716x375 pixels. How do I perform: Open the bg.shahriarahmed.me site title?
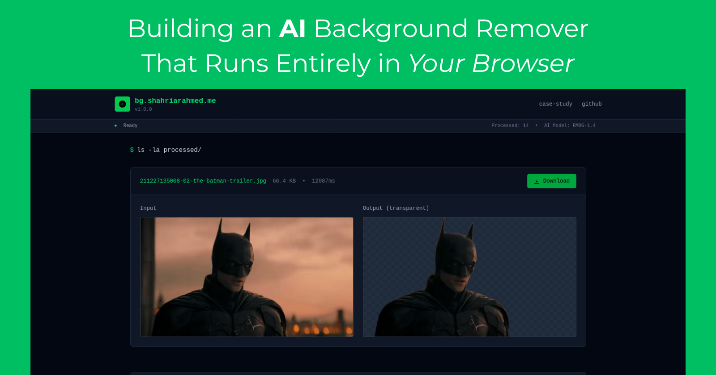tap(175, 101)
